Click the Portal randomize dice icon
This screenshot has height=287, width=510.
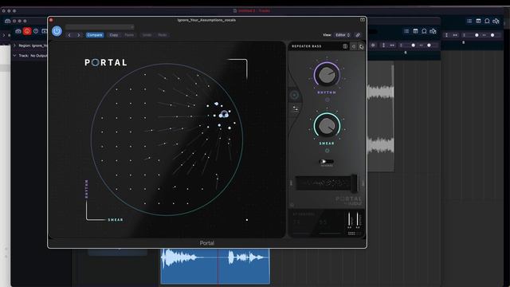click(x=361, y=47)
